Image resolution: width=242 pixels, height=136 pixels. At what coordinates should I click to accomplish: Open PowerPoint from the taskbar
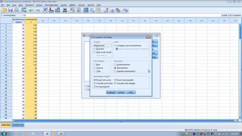point(26,134)
